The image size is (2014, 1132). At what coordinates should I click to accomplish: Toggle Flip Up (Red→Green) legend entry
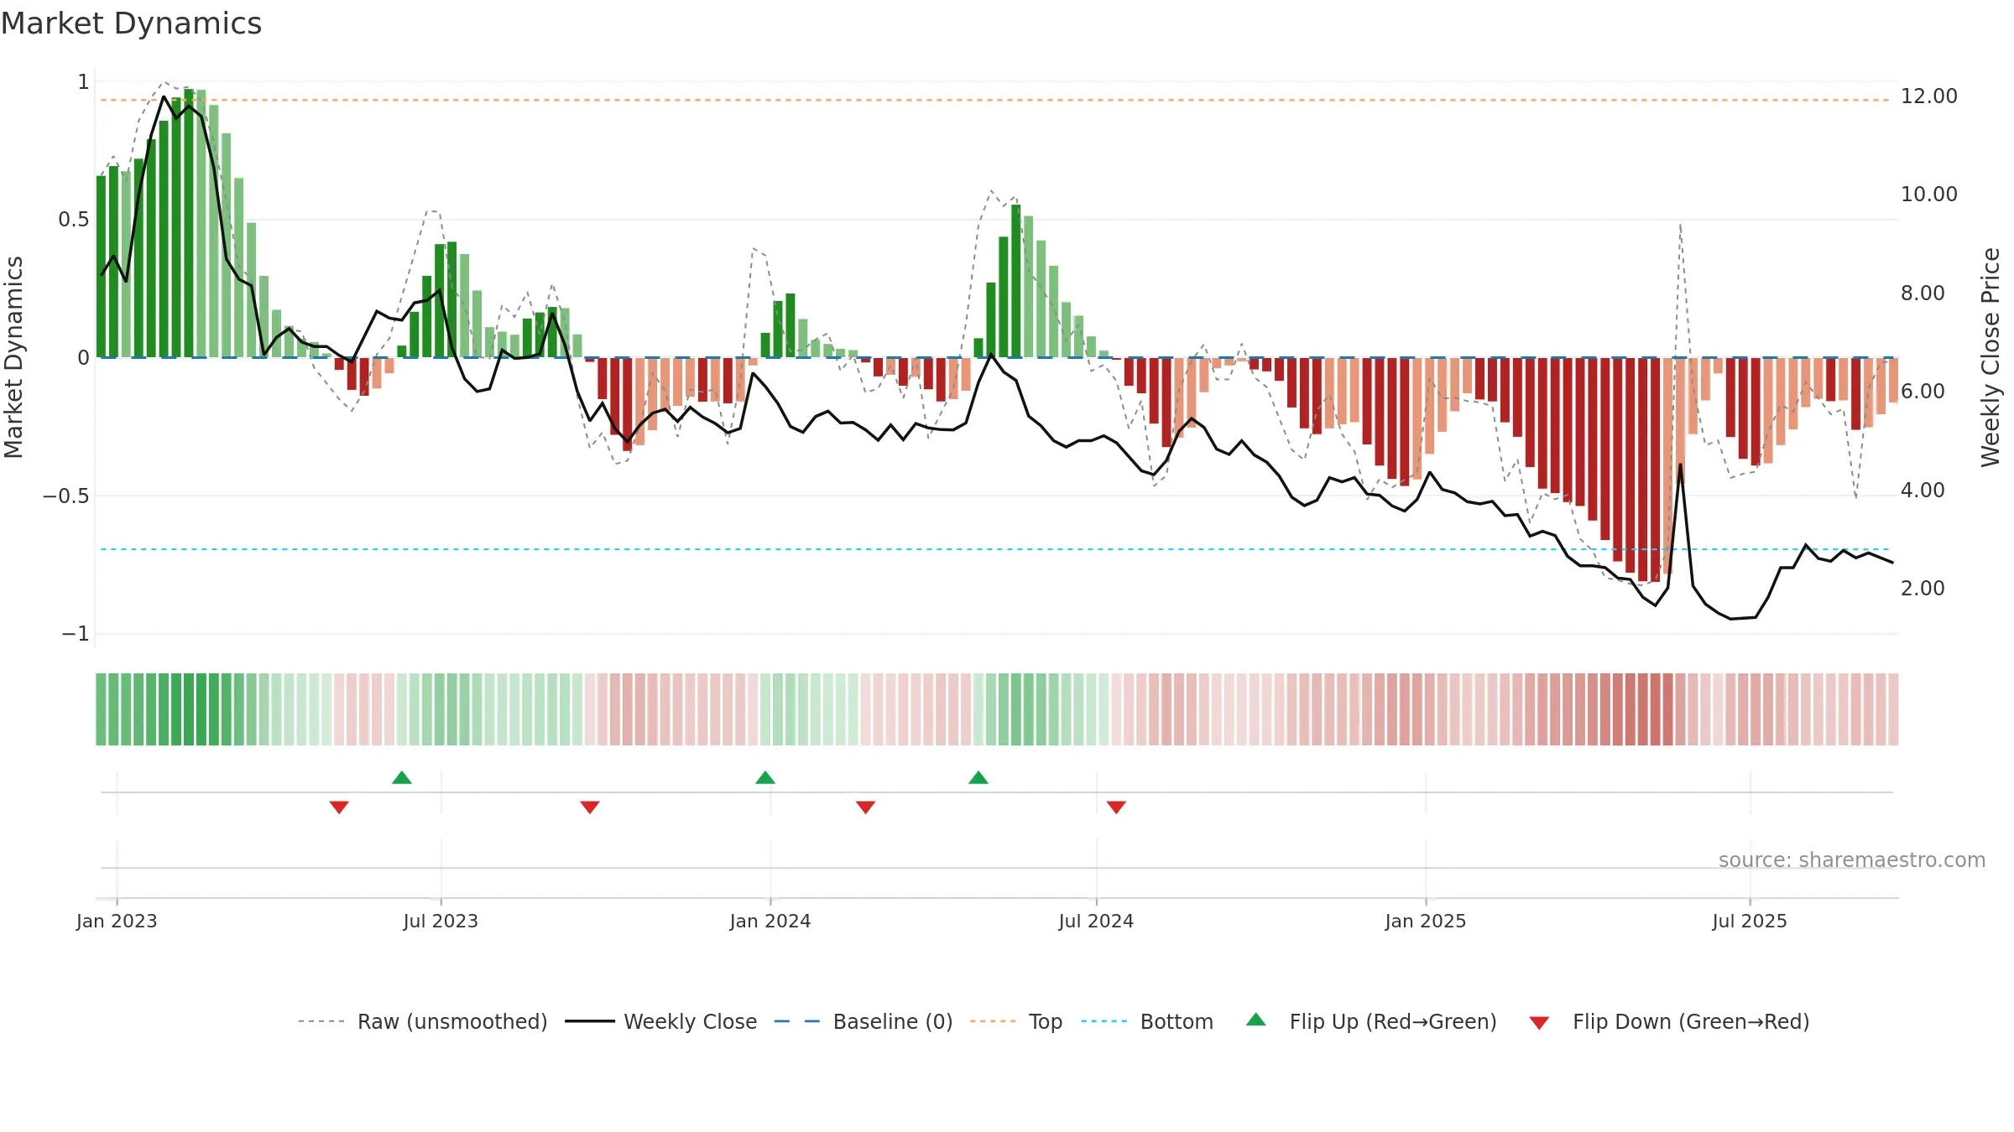click(x=1371, y=1021)
